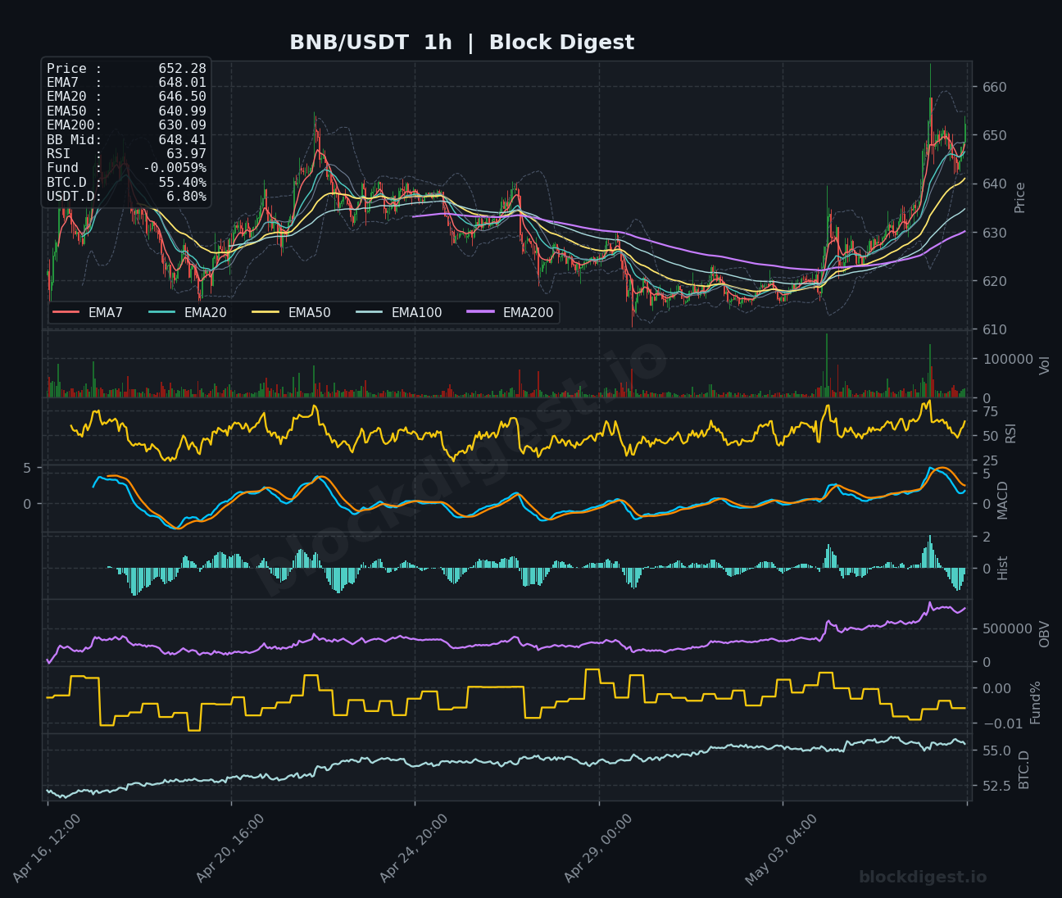Click the EMA50 value 640.99 row

coord(126,111)
